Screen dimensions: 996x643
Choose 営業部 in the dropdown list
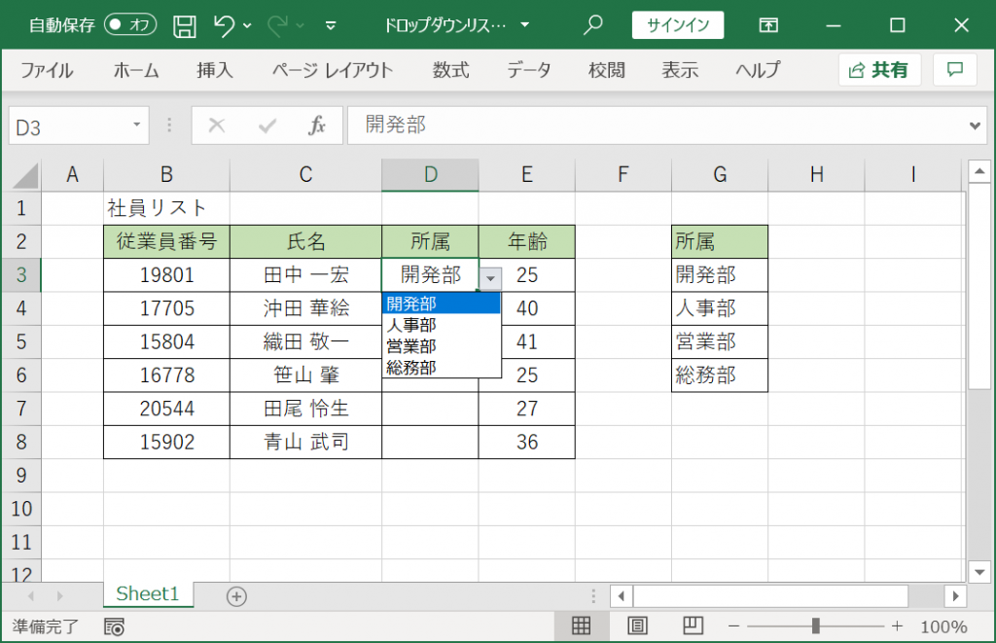(441, 345)
